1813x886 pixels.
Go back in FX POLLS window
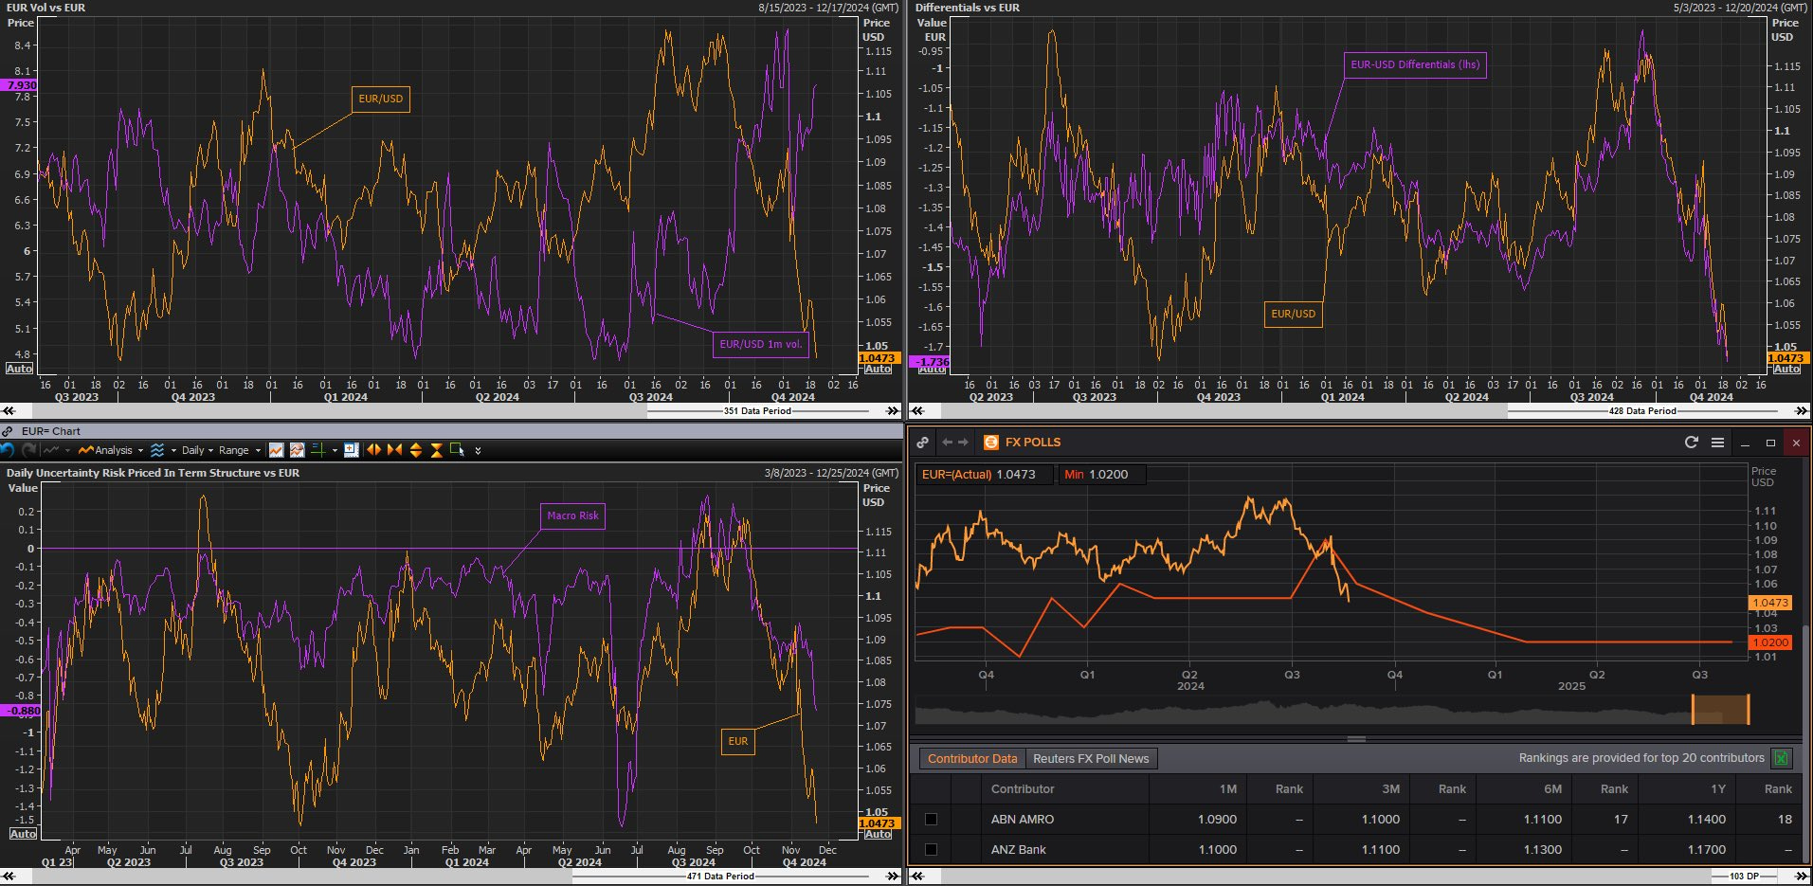(947, 443)
